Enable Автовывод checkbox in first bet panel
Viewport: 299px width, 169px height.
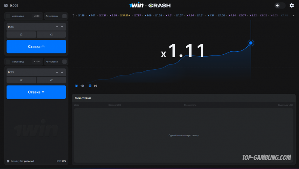pos(8,16)
